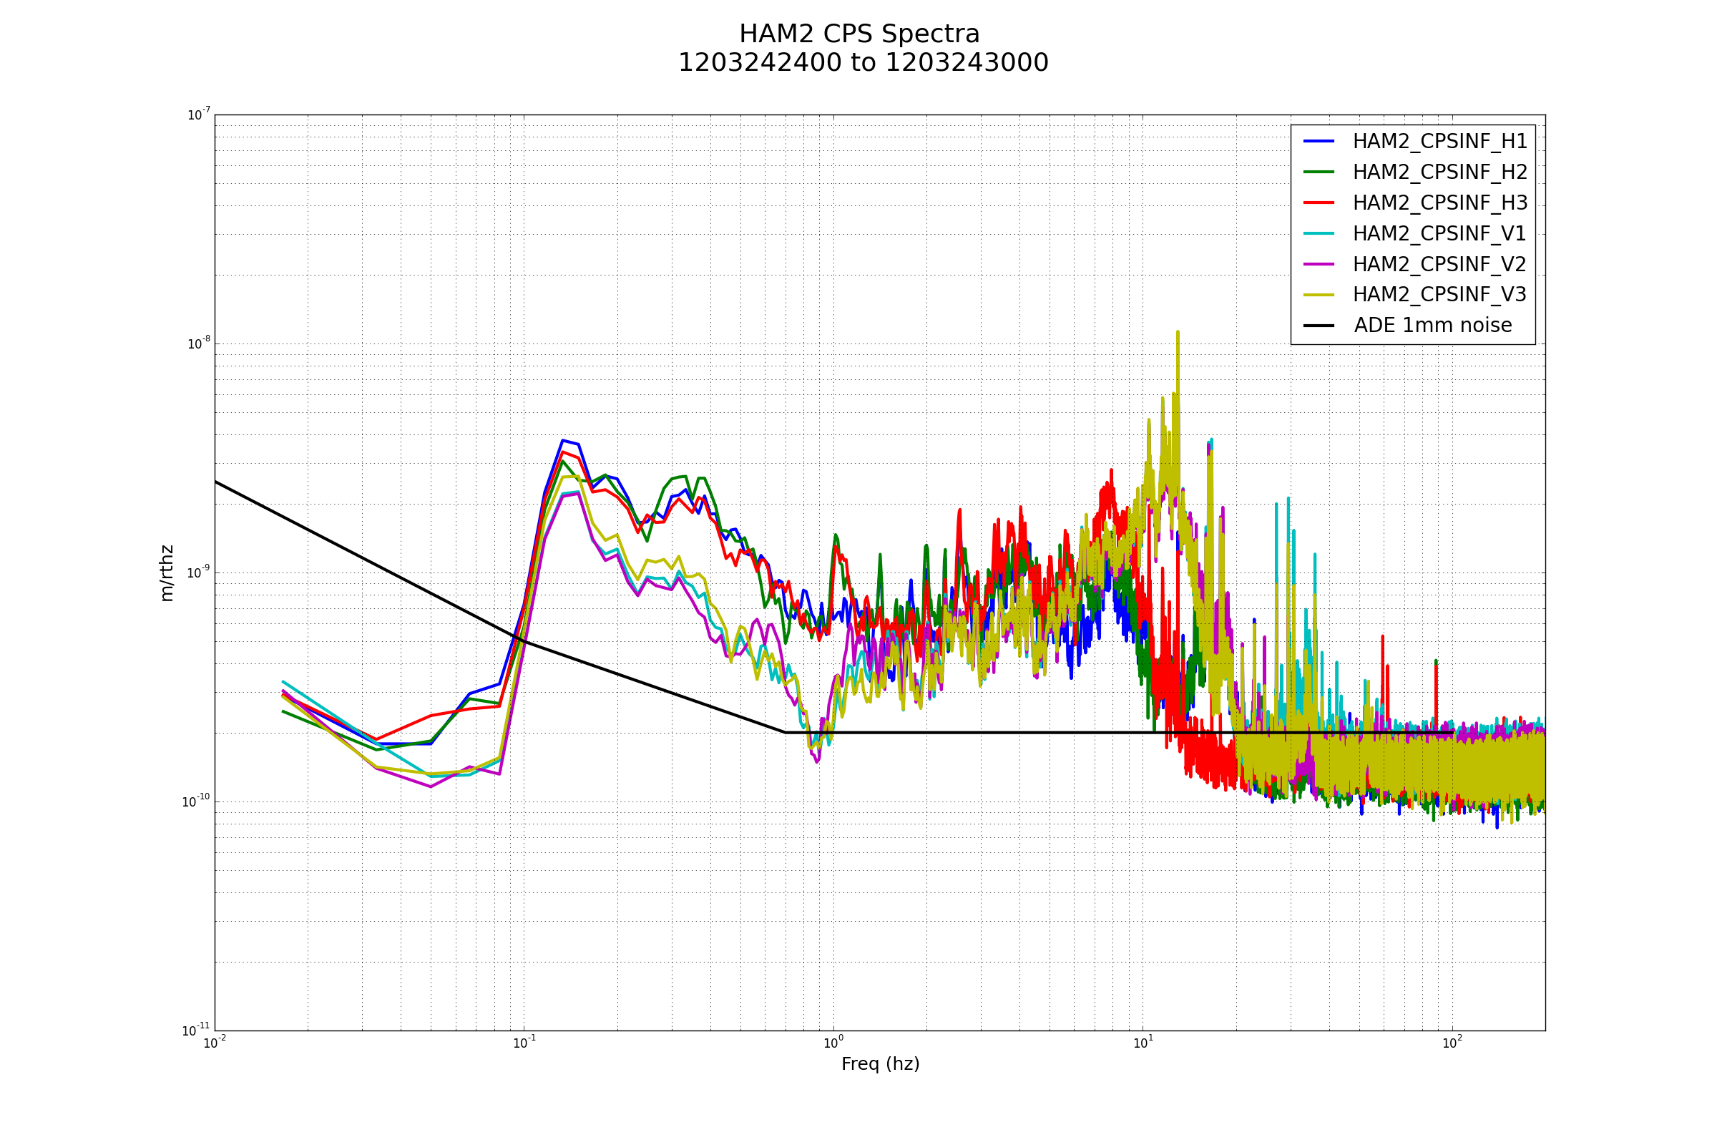Click the HAM2 CPS Spectra plot title
The width and height of the screenshot is (1717, 1145).
point(859,34)
